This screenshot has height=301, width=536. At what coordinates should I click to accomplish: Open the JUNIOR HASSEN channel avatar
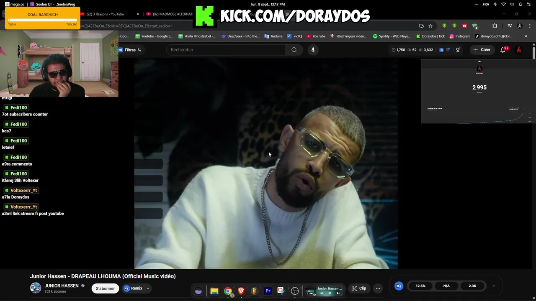(36, 288)
